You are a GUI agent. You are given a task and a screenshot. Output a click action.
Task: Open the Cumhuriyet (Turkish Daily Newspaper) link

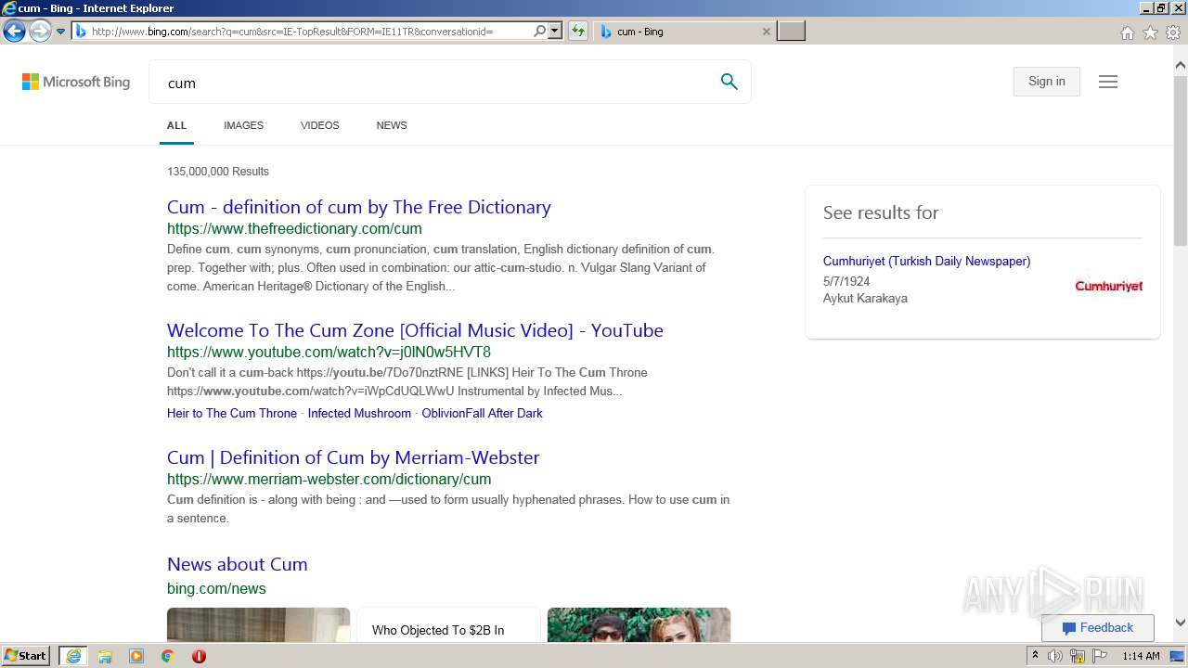tap(926, 262)
